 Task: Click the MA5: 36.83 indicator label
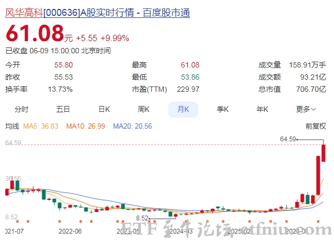41,126
